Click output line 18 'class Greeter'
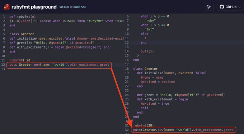 (145, 69)
